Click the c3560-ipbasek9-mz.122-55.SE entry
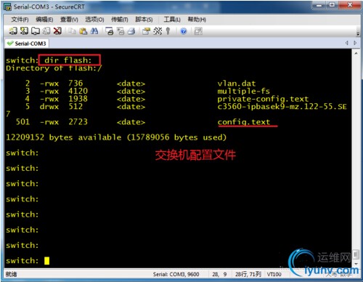Viewport: 363px width, 282px height. pos(282,107)
